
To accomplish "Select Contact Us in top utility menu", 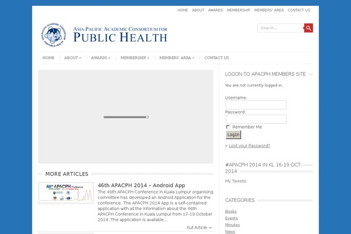I will (299, 10).
